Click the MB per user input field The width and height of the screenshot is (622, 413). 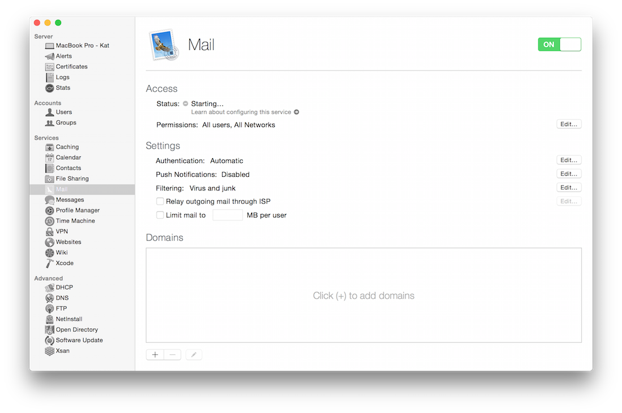point(228,215)
